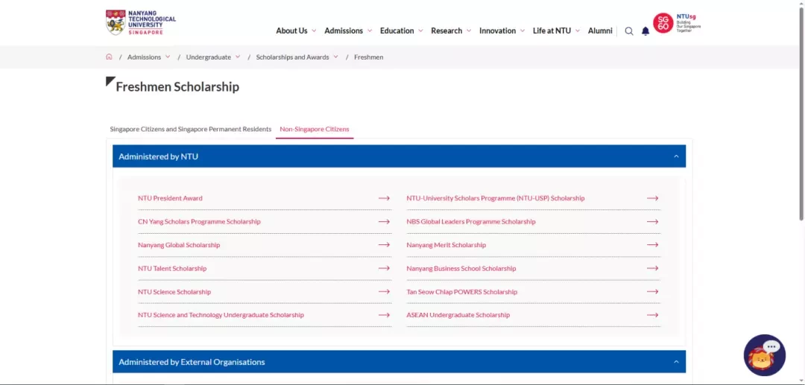Open the About Us menu item

pyautogui.click(x=291, y=31)
